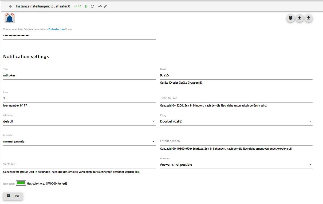Click the upload configuration arrow icon
The image size is (323, 204).
pos(300,18)
